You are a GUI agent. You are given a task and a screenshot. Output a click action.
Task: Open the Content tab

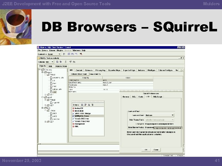(x=79, y=70)
